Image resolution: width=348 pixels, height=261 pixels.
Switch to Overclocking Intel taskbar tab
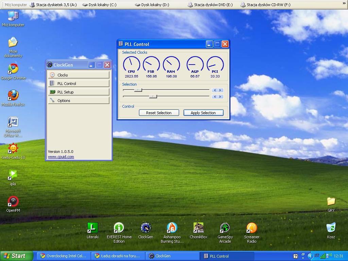63,256
